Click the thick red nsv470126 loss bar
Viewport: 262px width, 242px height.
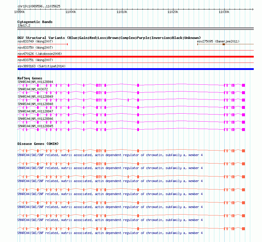click(x=135, y=57)
